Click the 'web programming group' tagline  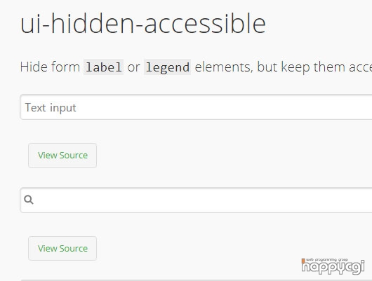point(326,260)
